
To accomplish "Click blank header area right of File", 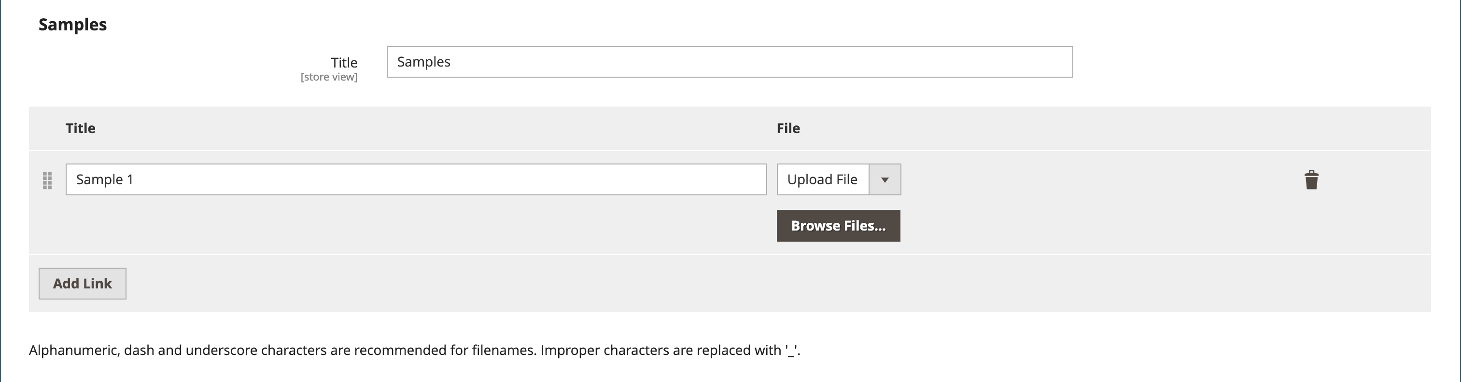I will coord(1078,129).
